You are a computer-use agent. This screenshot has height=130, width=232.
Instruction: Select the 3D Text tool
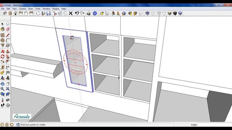click(8, 78)
